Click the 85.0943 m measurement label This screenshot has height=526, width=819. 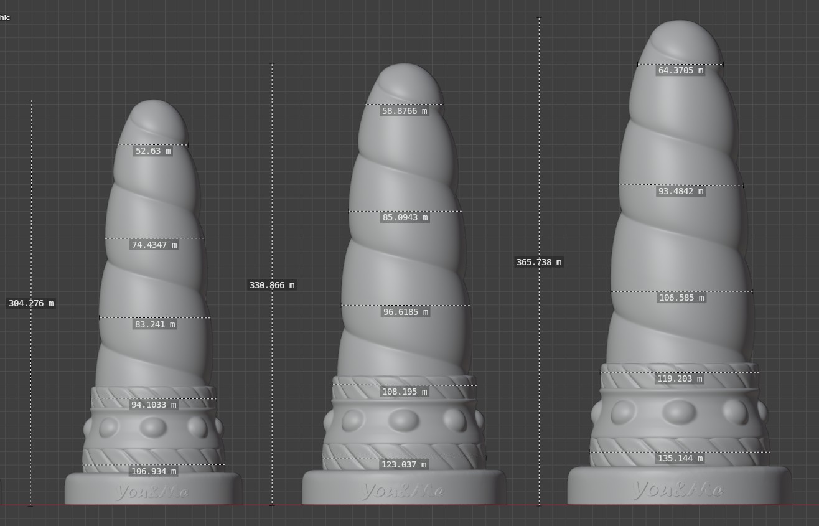tap(405, 217)
